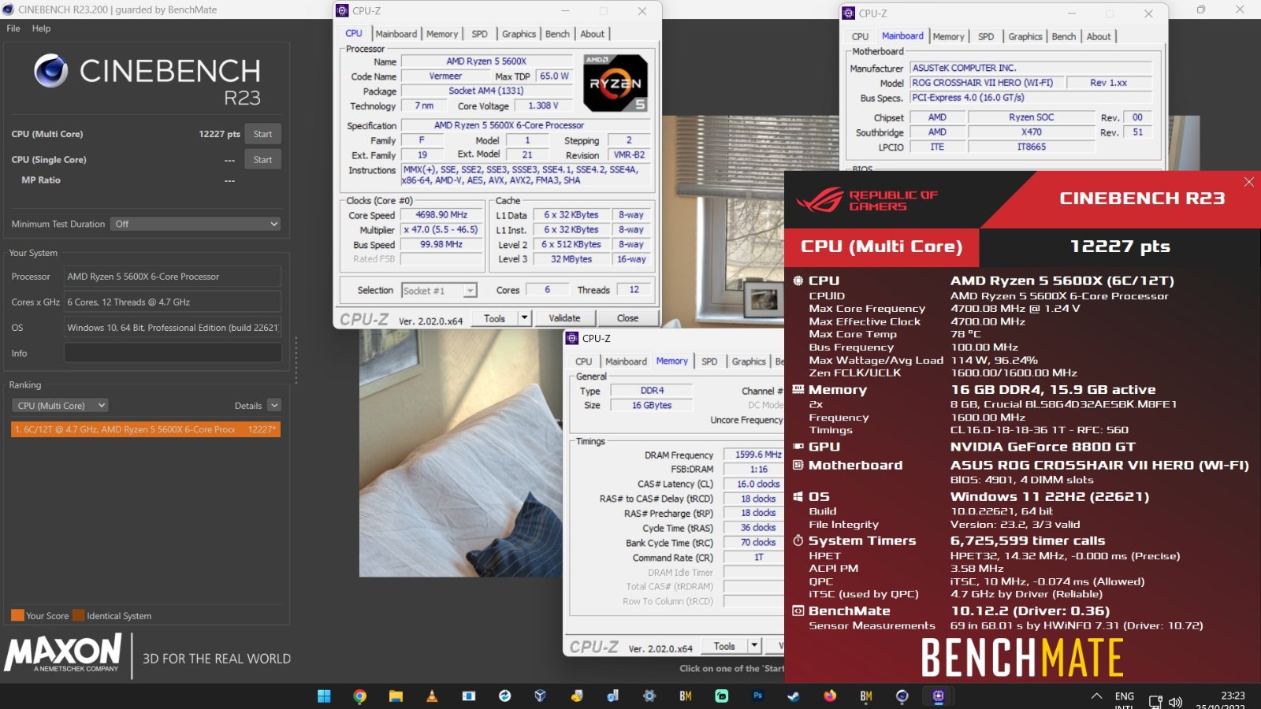Open Photoshop from the taskbar
Screen dimensions: 1261x709
pyautogui.click(x=757, y=696)
